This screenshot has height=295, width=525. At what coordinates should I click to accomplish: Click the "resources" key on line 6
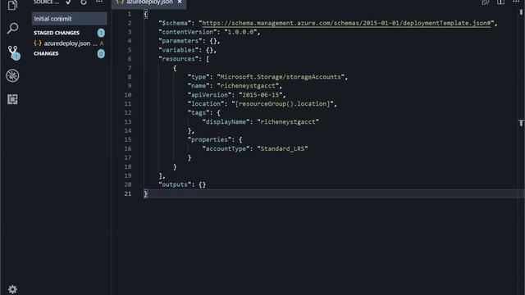(179, 59)
